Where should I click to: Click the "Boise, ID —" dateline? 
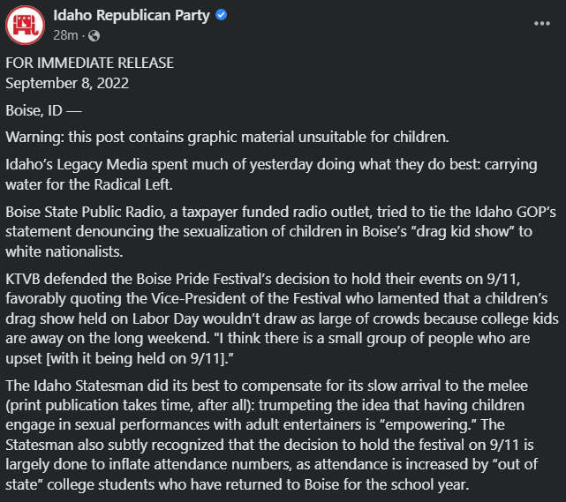(x=43, y=110)
